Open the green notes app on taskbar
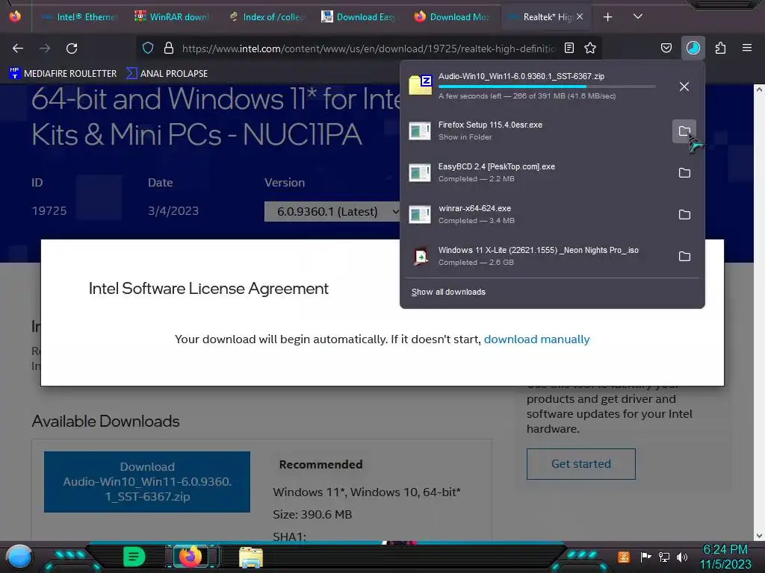765x573 pixels. click(134, 557)
